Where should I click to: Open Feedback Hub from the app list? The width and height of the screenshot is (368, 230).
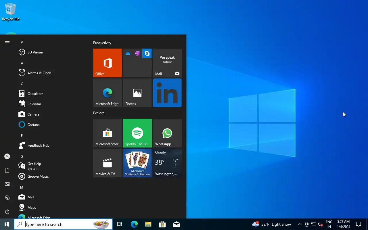[52, 145]
